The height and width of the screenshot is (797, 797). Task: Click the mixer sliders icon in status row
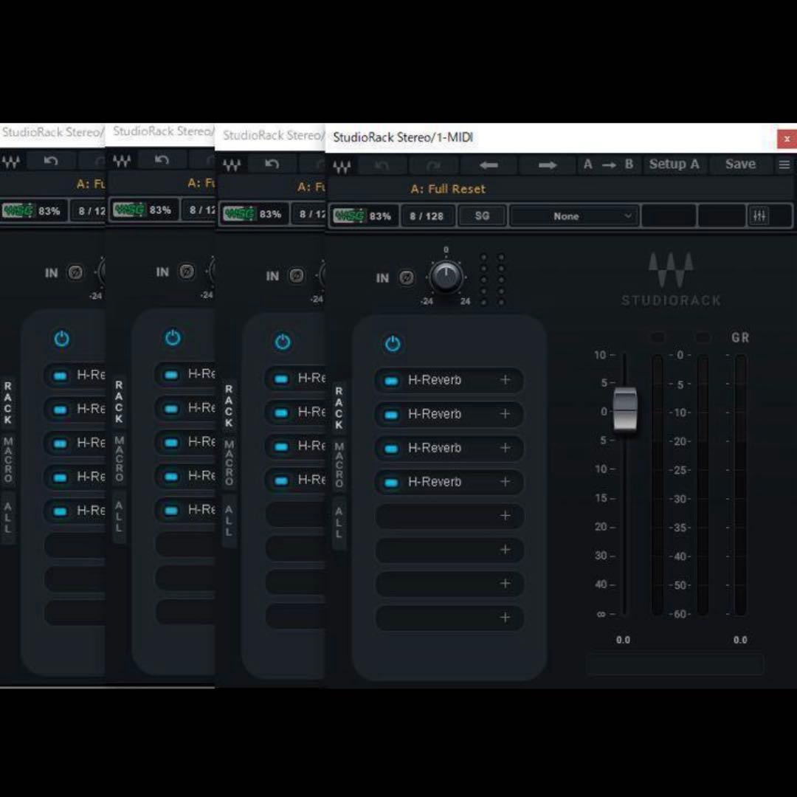pyautogui.click(x=759, y=216)
